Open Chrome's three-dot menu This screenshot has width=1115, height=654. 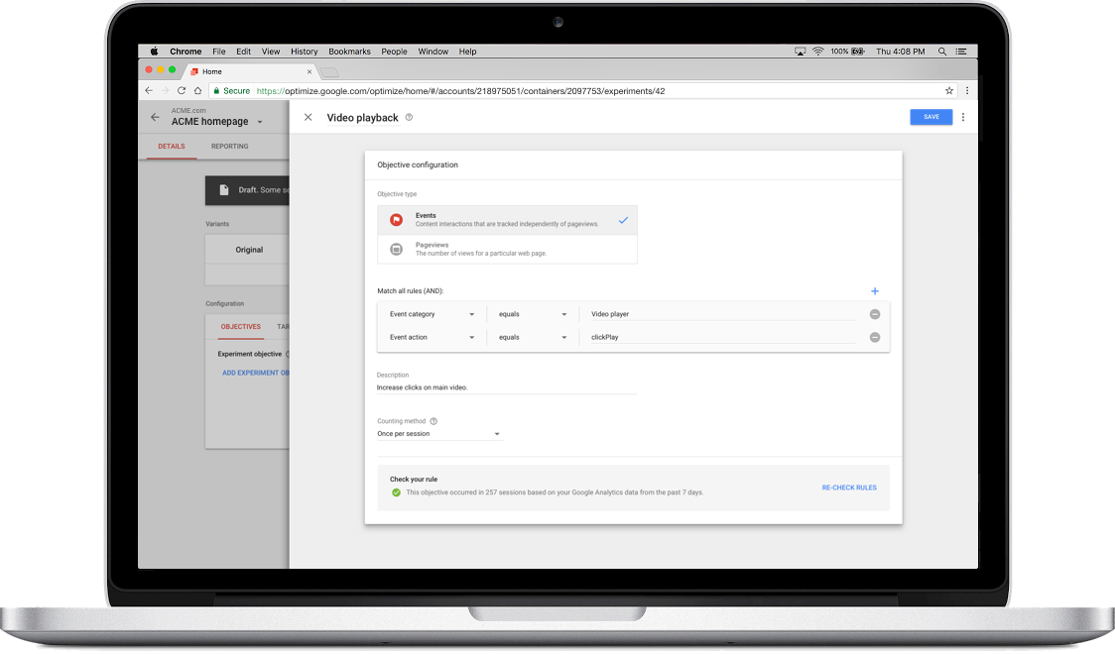tap(967, 90)
